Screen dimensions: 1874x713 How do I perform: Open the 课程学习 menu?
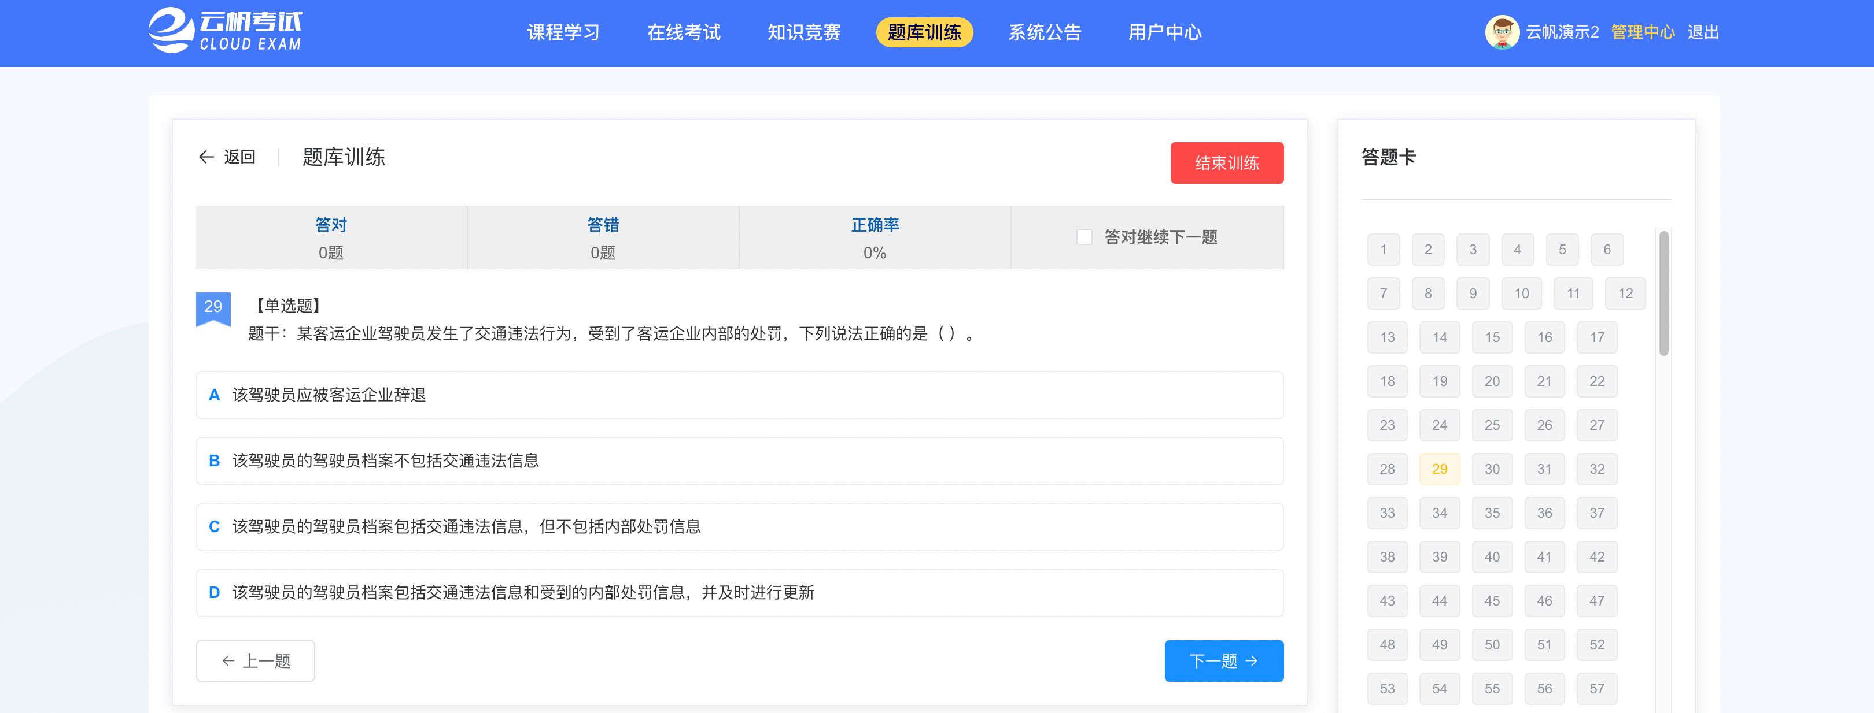click(x=563, y=33)
